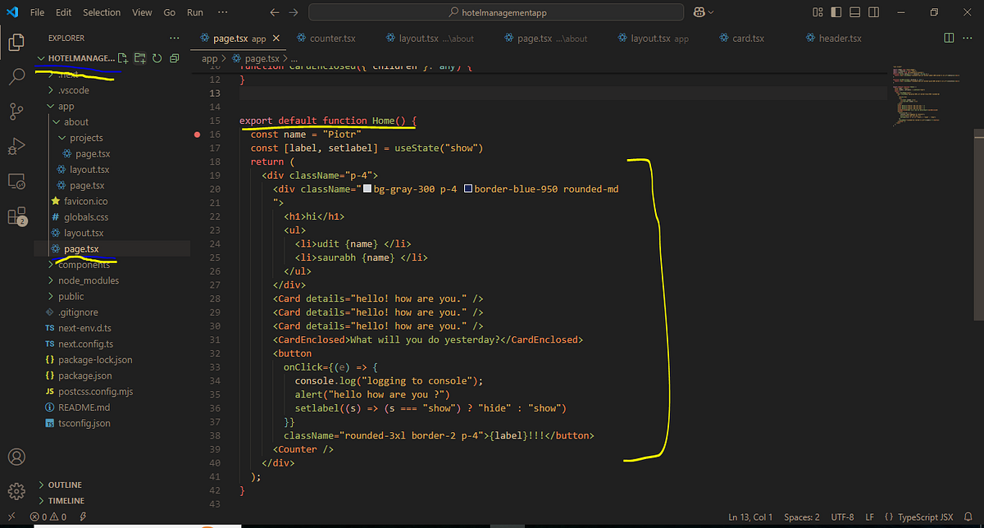Open the Run menu

196,12
